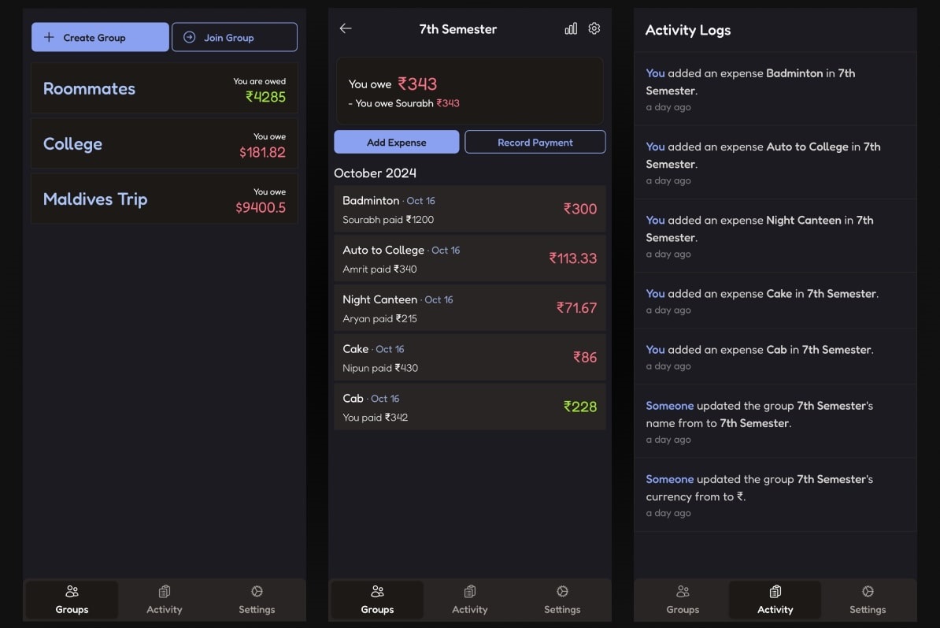
Task: Open the Cab expense you paid
Action: [469, 407]
